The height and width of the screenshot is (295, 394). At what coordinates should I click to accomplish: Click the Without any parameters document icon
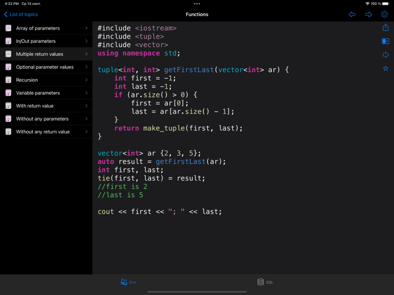click(x=9, y=119)
